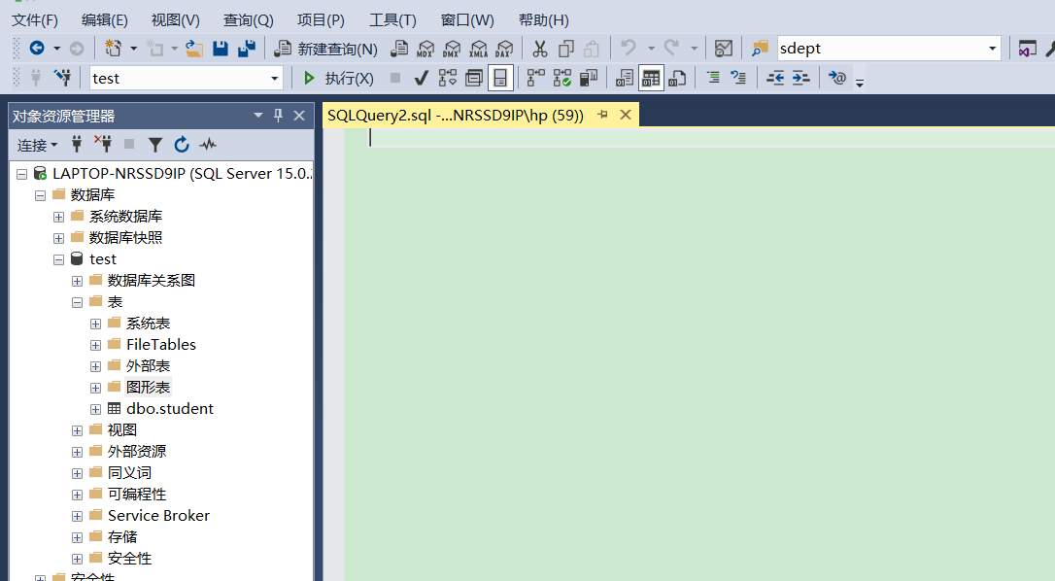1055x581 pixels.
Task: Toggle Results to Grid output mode
Action: [651, 78]
